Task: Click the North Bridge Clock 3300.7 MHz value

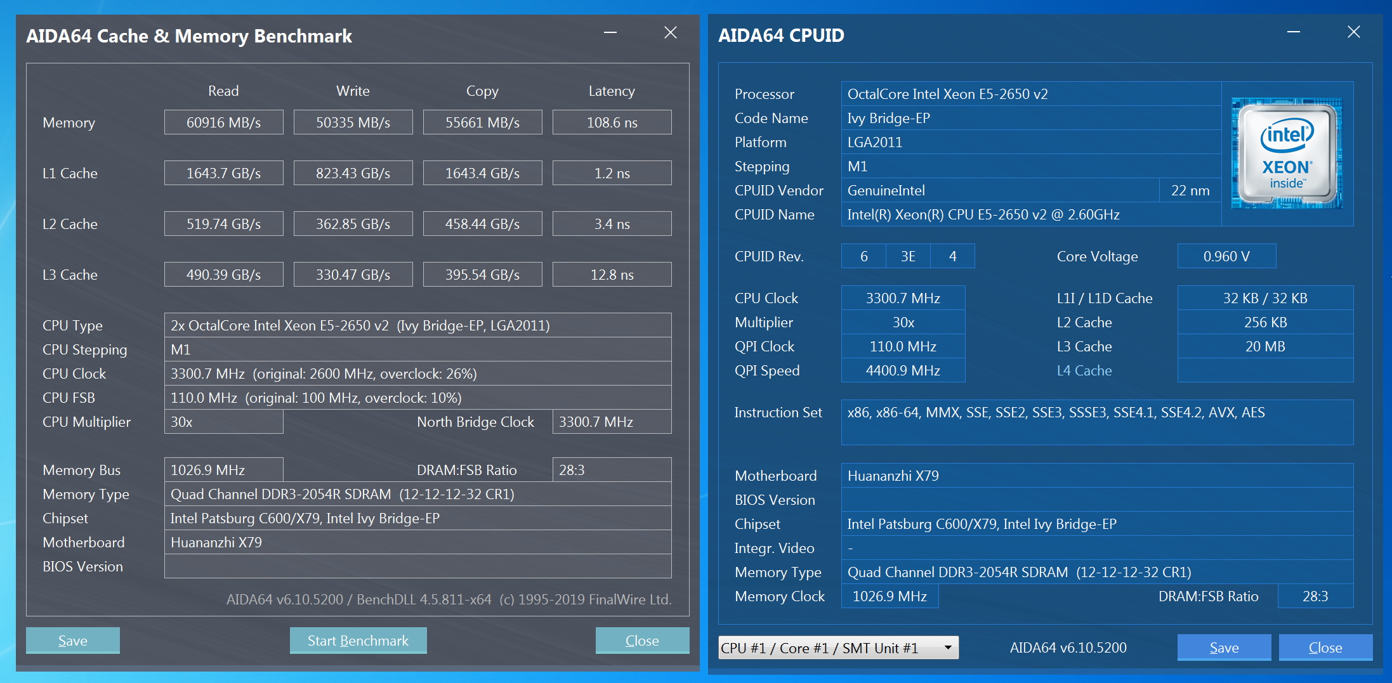Action: pos(612,422)
